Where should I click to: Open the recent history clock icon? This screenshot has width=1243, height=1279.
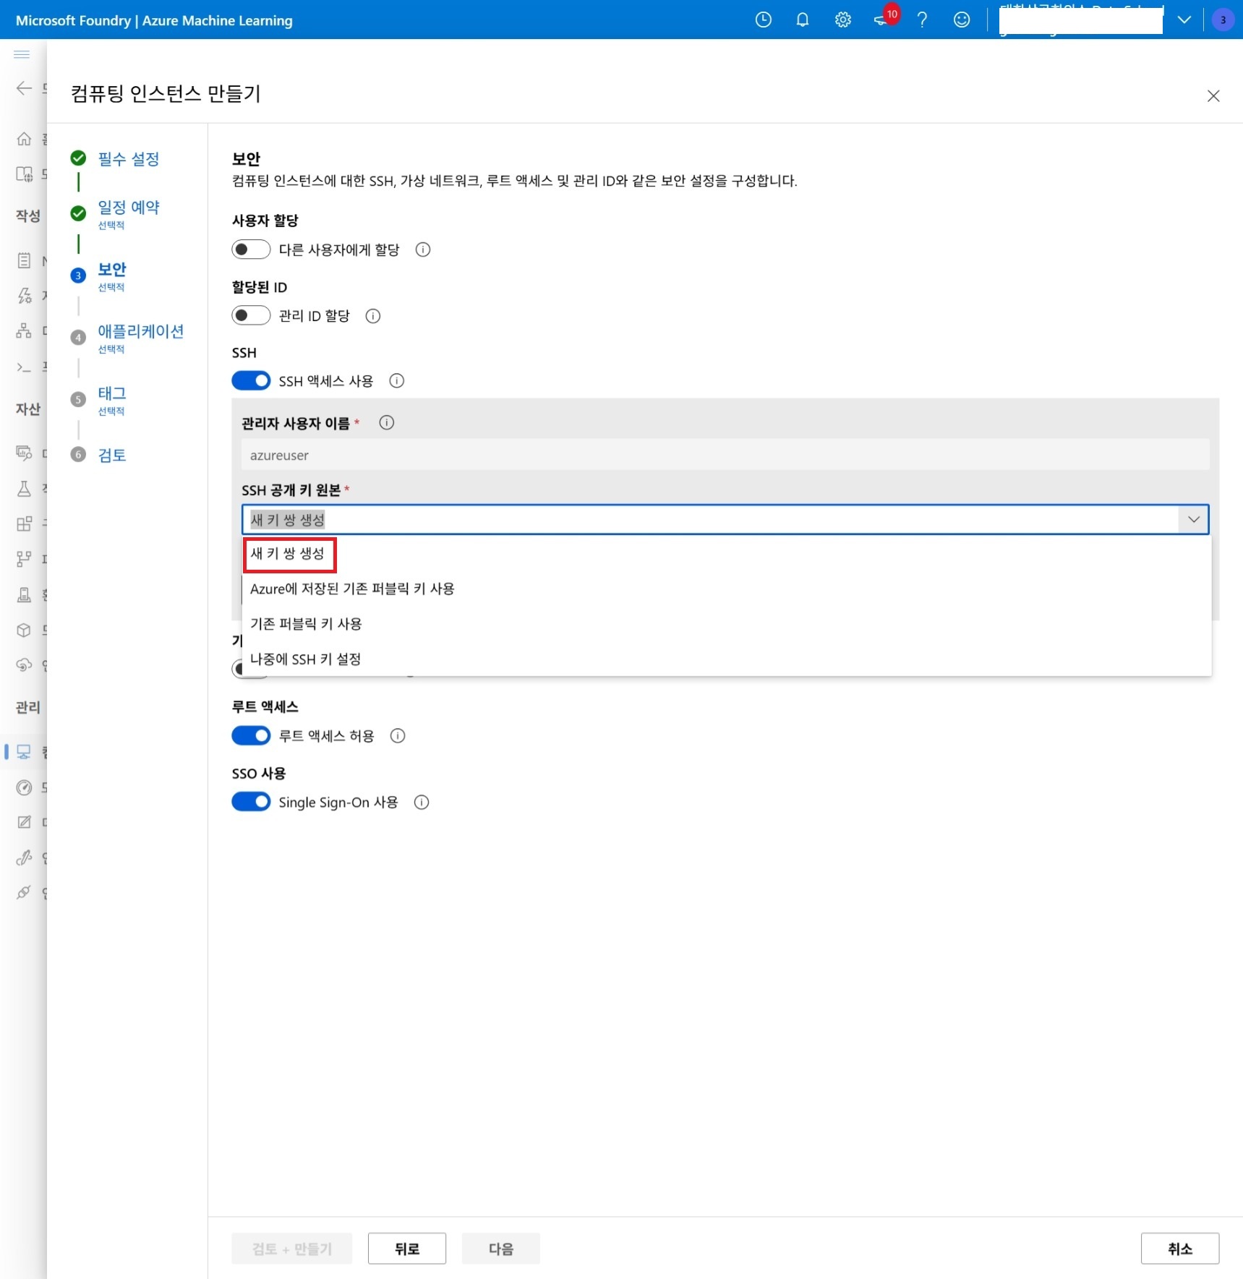pos(763,20)
